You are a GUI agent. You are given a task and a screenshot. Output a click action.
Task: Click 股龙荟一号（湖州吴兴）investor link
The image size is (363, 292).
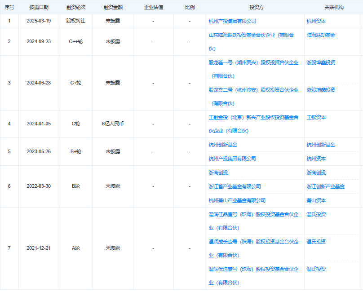click(253, 62)
